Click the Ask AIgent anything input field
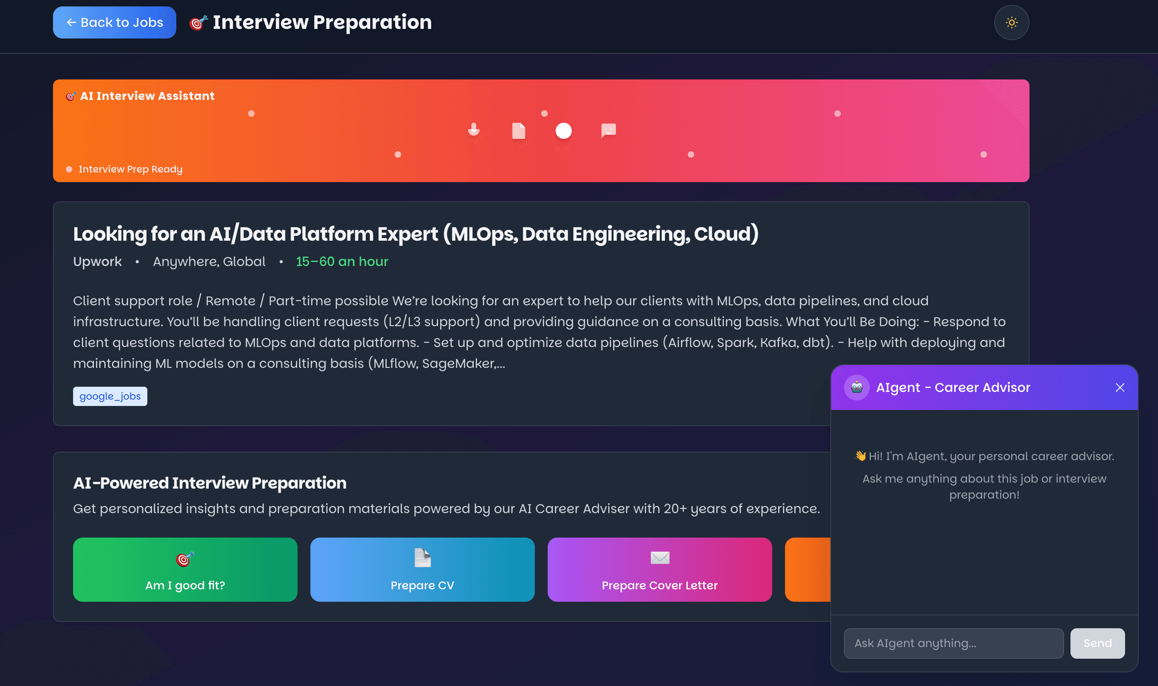The height and width of the screenshot is (686, 1158). tap(954, 643)
